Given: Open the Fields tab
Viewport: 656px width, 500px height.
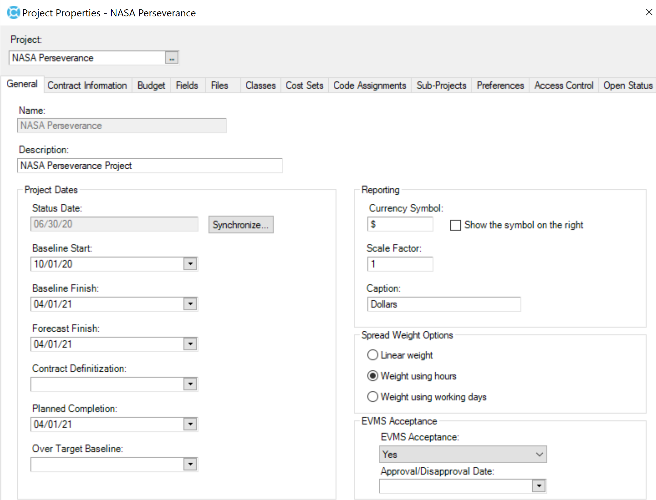Looking at the screenshot, I should pyautogui.click(x=187, y=86).
